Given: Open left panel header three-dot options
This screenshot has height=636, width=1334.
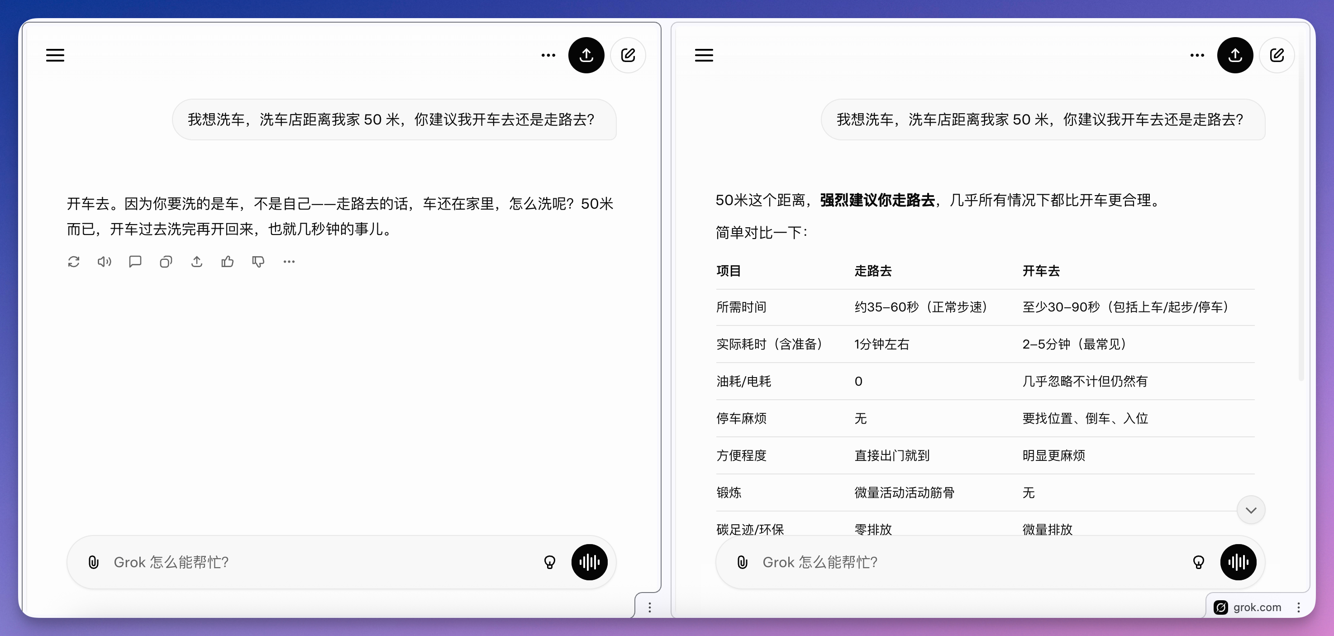Looking at the screenshot, I should 548,55.
